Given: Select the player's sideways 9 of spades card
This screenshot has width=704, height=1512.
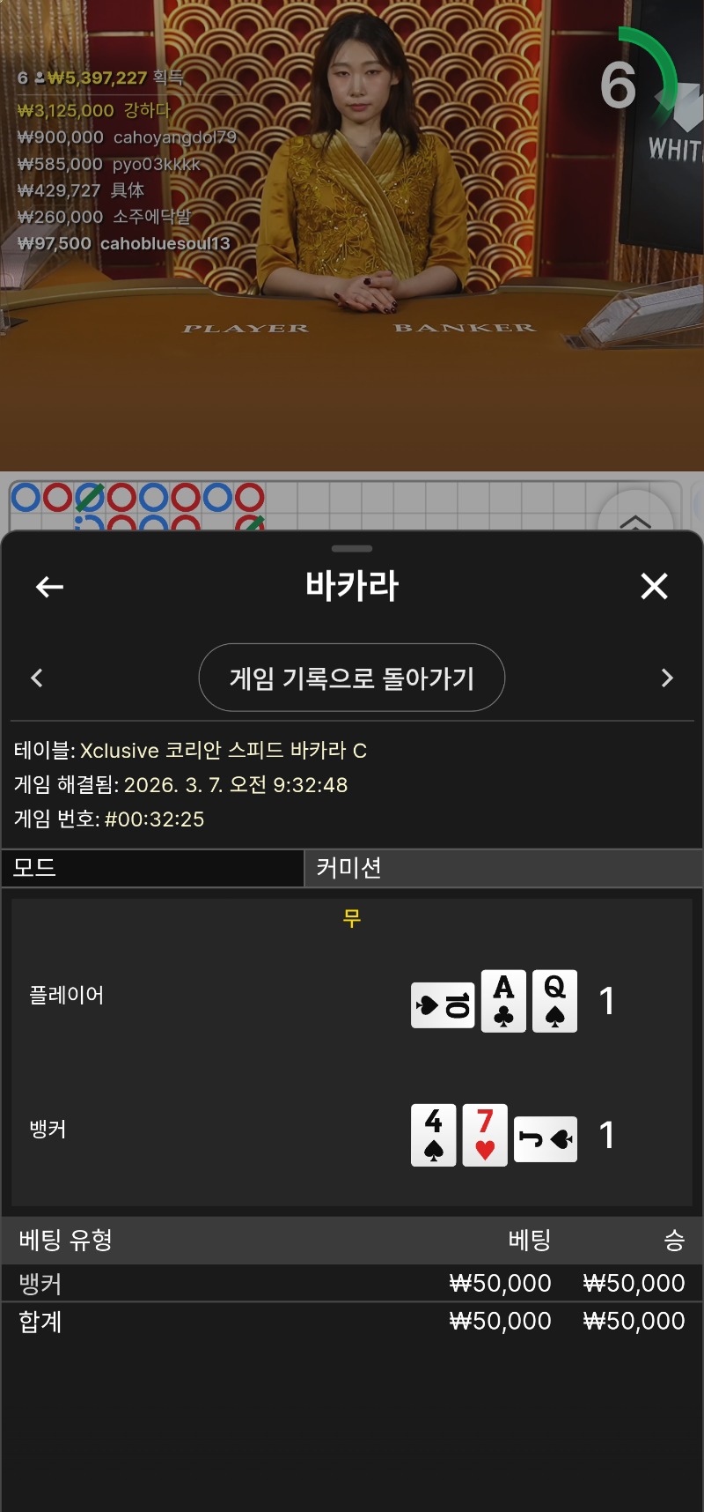Looking at the screenshot, I should tap(443, 1005).
